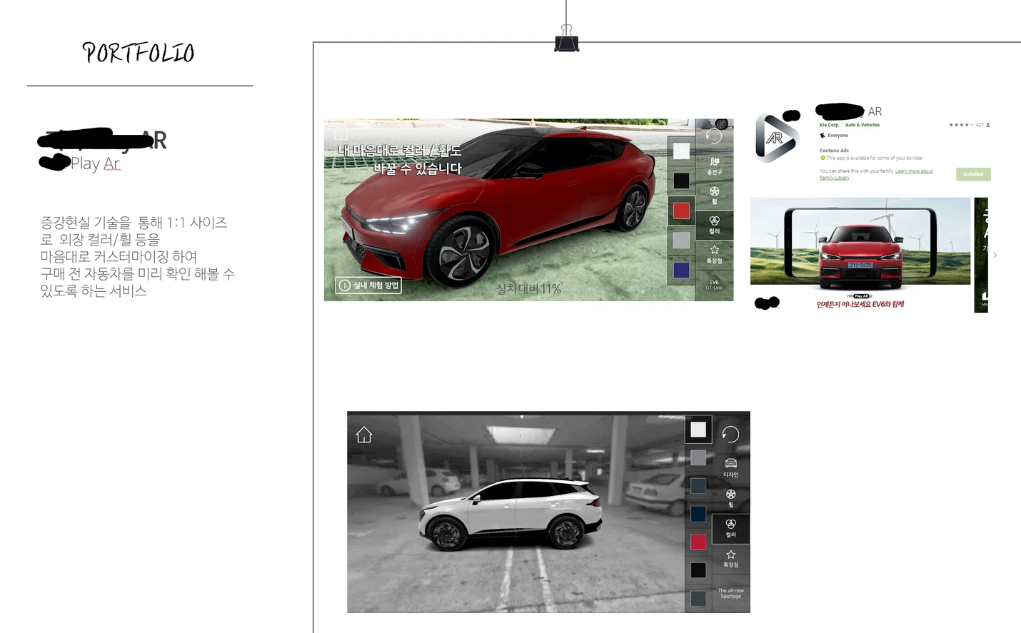Open the Auto & Vehicles category link
Viewport: 1021px width, 633px height.
pos(862,125)
